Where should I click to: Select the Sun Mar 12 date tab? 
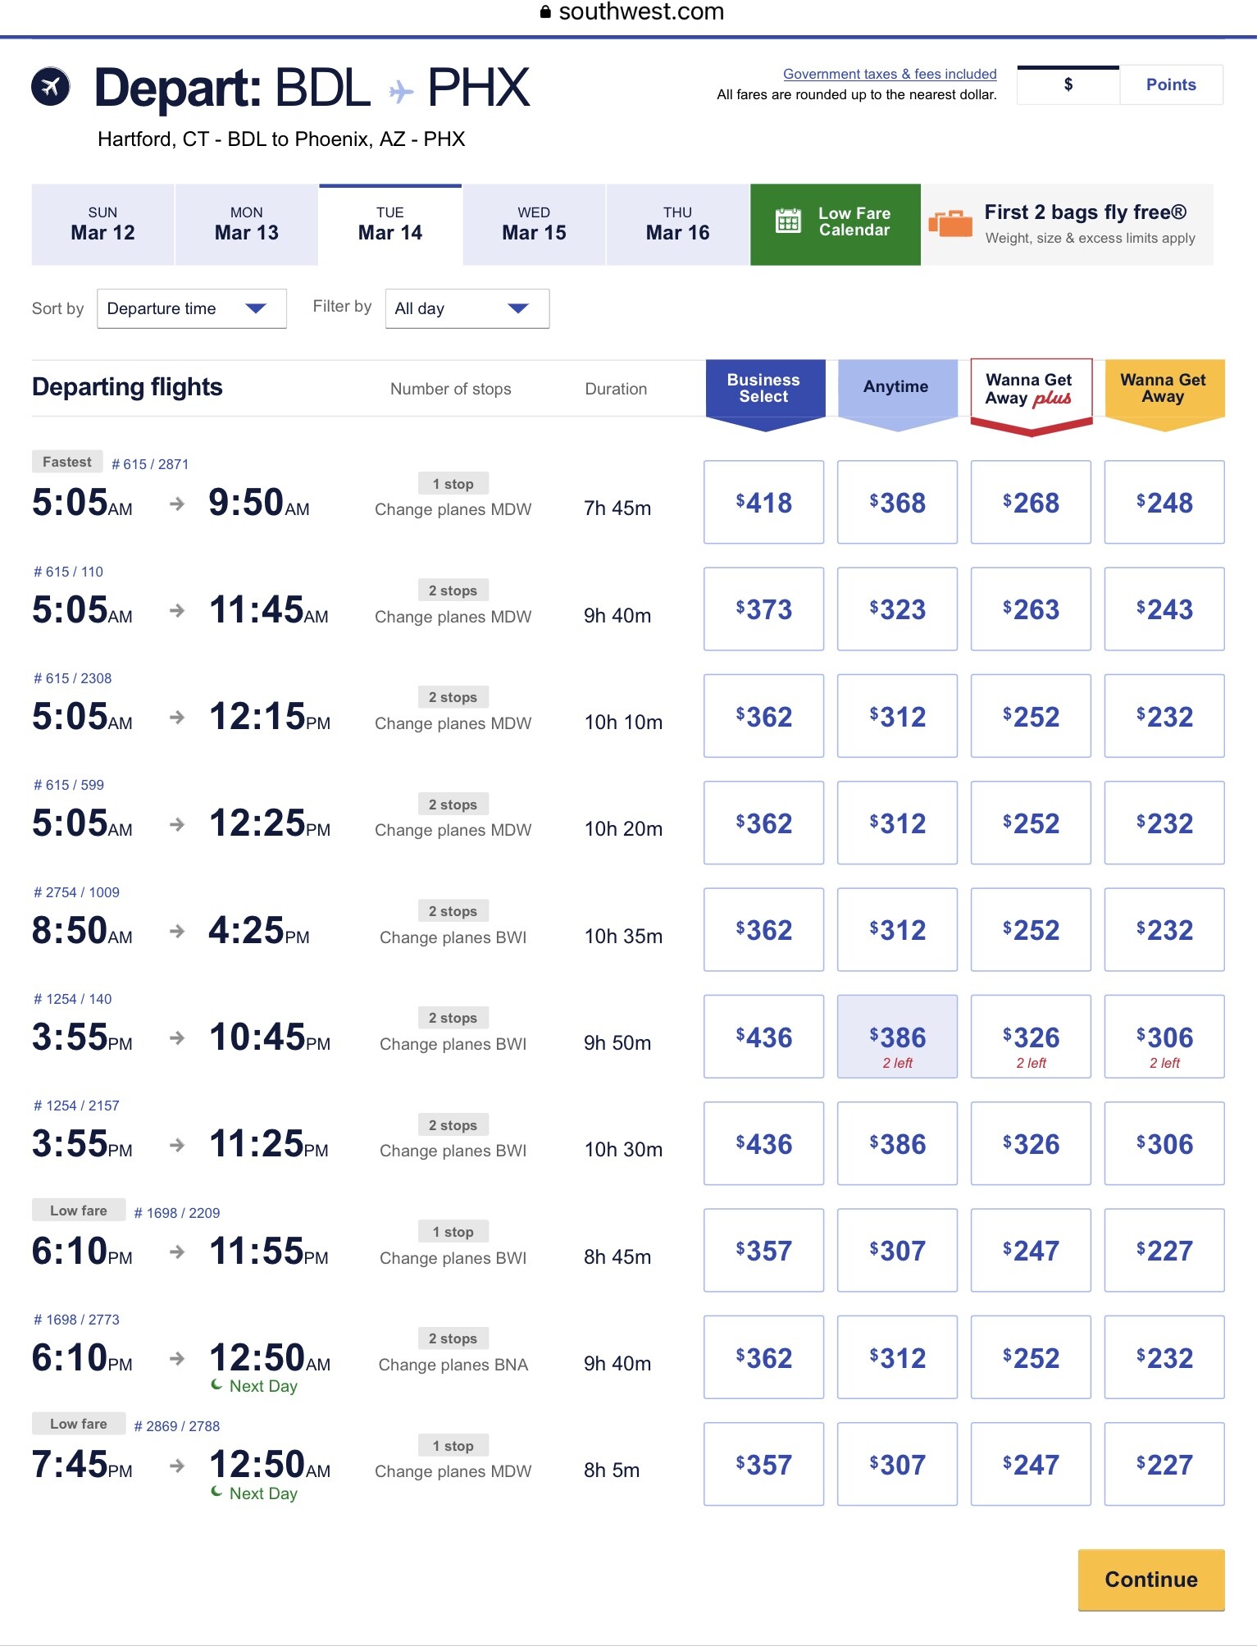pyautogui.click(x=102, y=224)
